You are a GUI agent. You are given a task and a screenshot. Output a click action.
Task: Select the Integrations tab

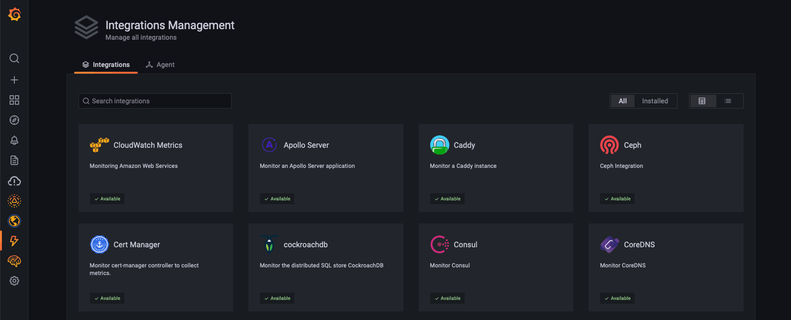click(x=106, y=65)
